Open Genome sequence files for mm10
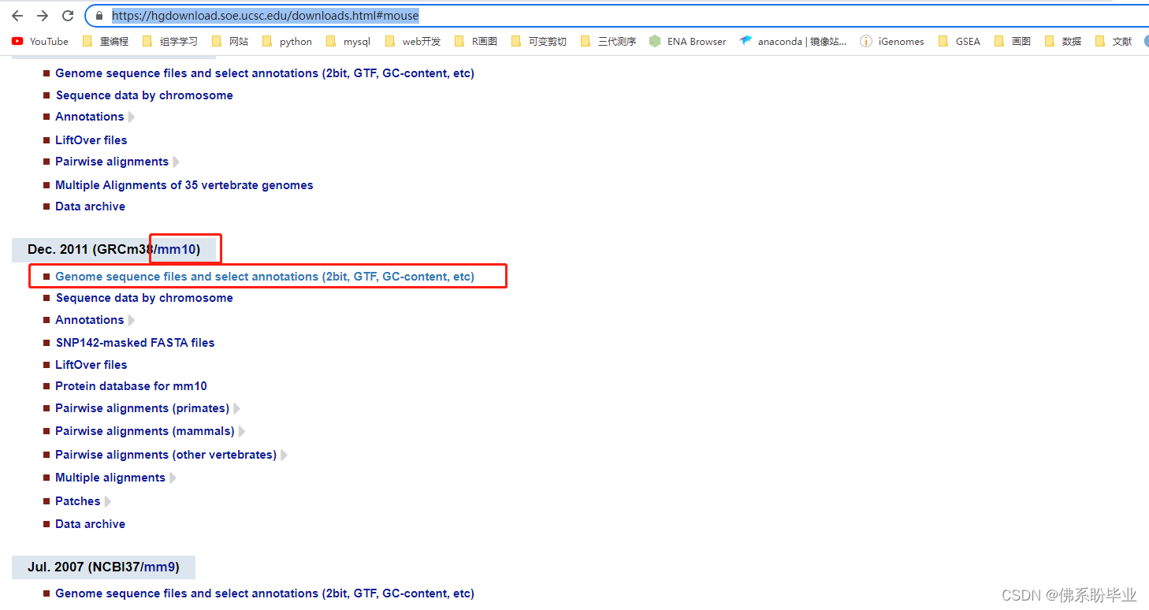 [x=265, y=276]
